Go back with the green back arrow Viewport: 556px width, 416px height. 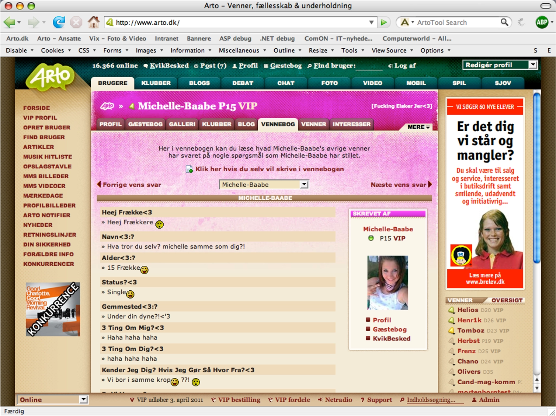(9, 22)
